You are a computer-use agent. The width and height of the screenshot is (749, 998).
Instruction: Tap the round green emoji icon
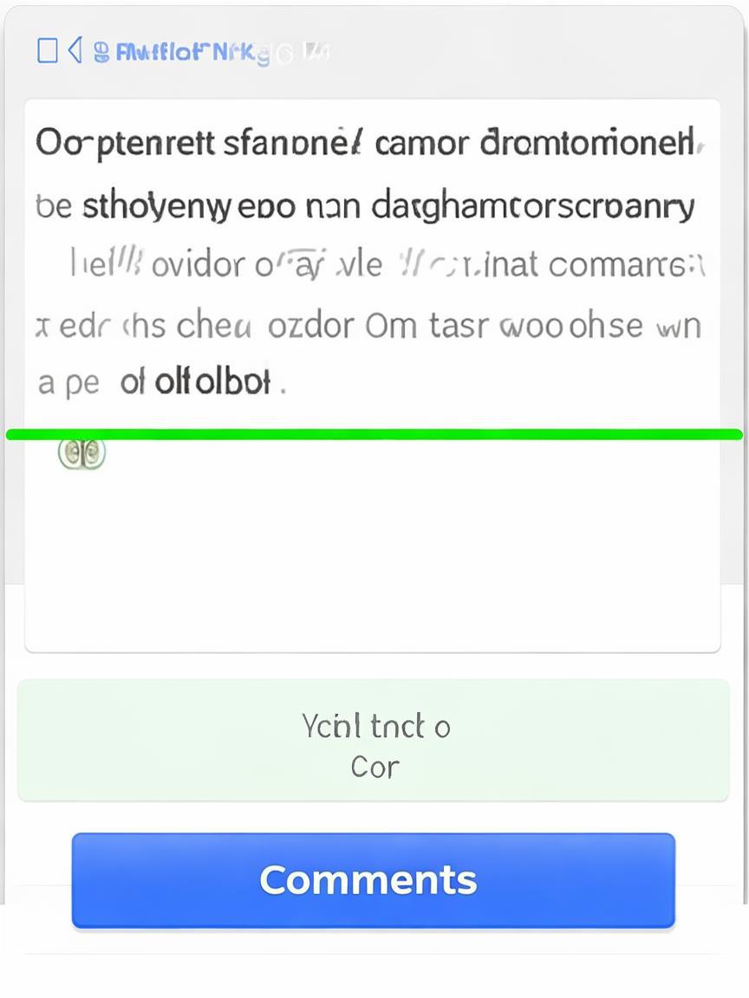coord(82,453)
